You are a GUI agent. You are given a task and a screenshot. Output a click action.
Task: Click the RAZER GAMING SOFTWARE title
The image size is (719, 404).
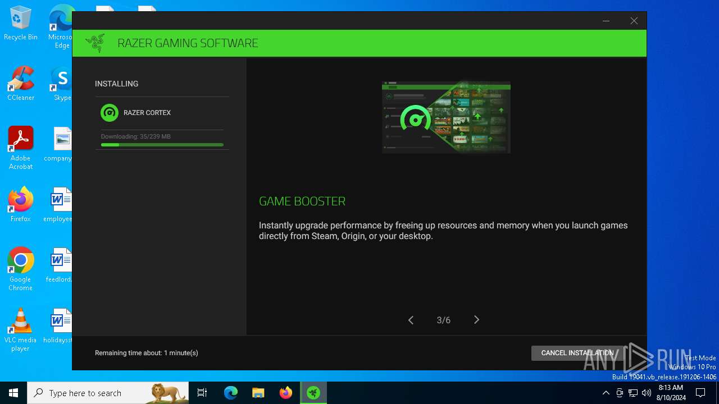click(x=188, y=43)
